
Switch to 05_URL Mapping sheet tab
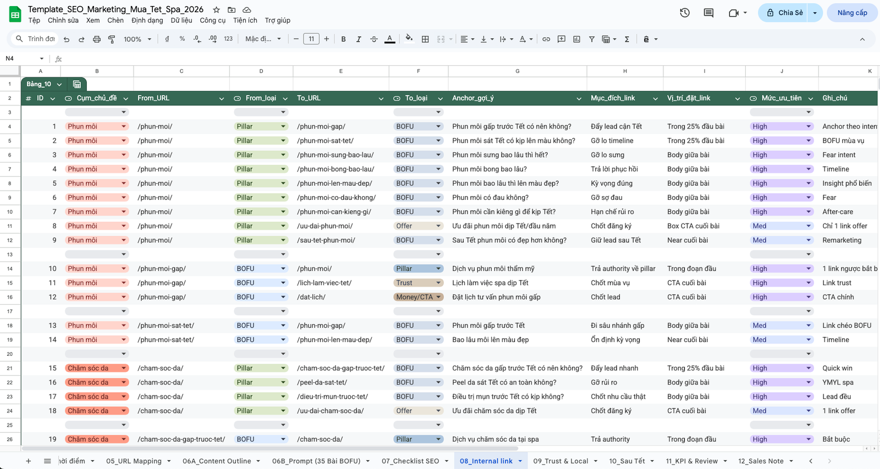pos(134,461)
